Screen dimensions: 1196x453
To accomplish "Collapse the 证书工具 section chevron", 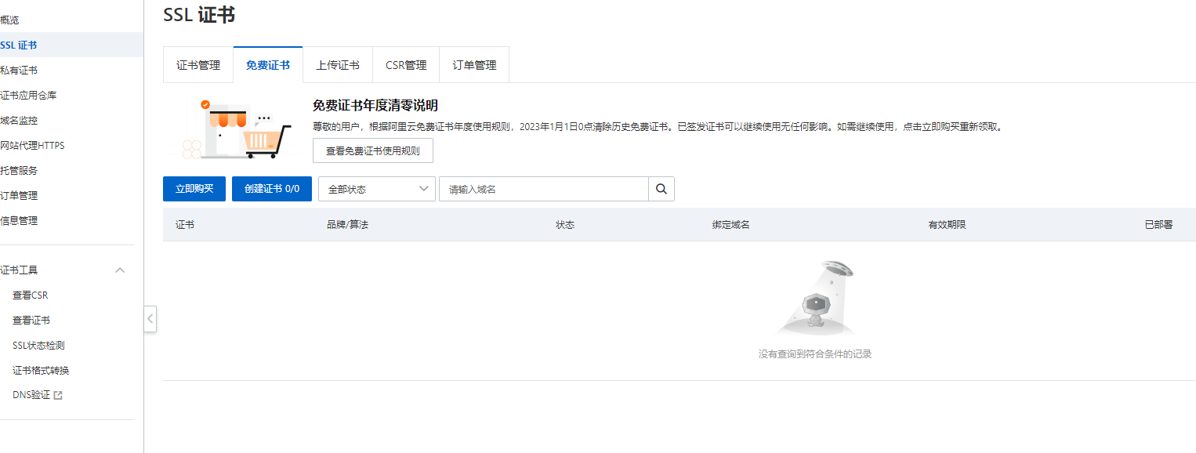I will coord(120,270).
